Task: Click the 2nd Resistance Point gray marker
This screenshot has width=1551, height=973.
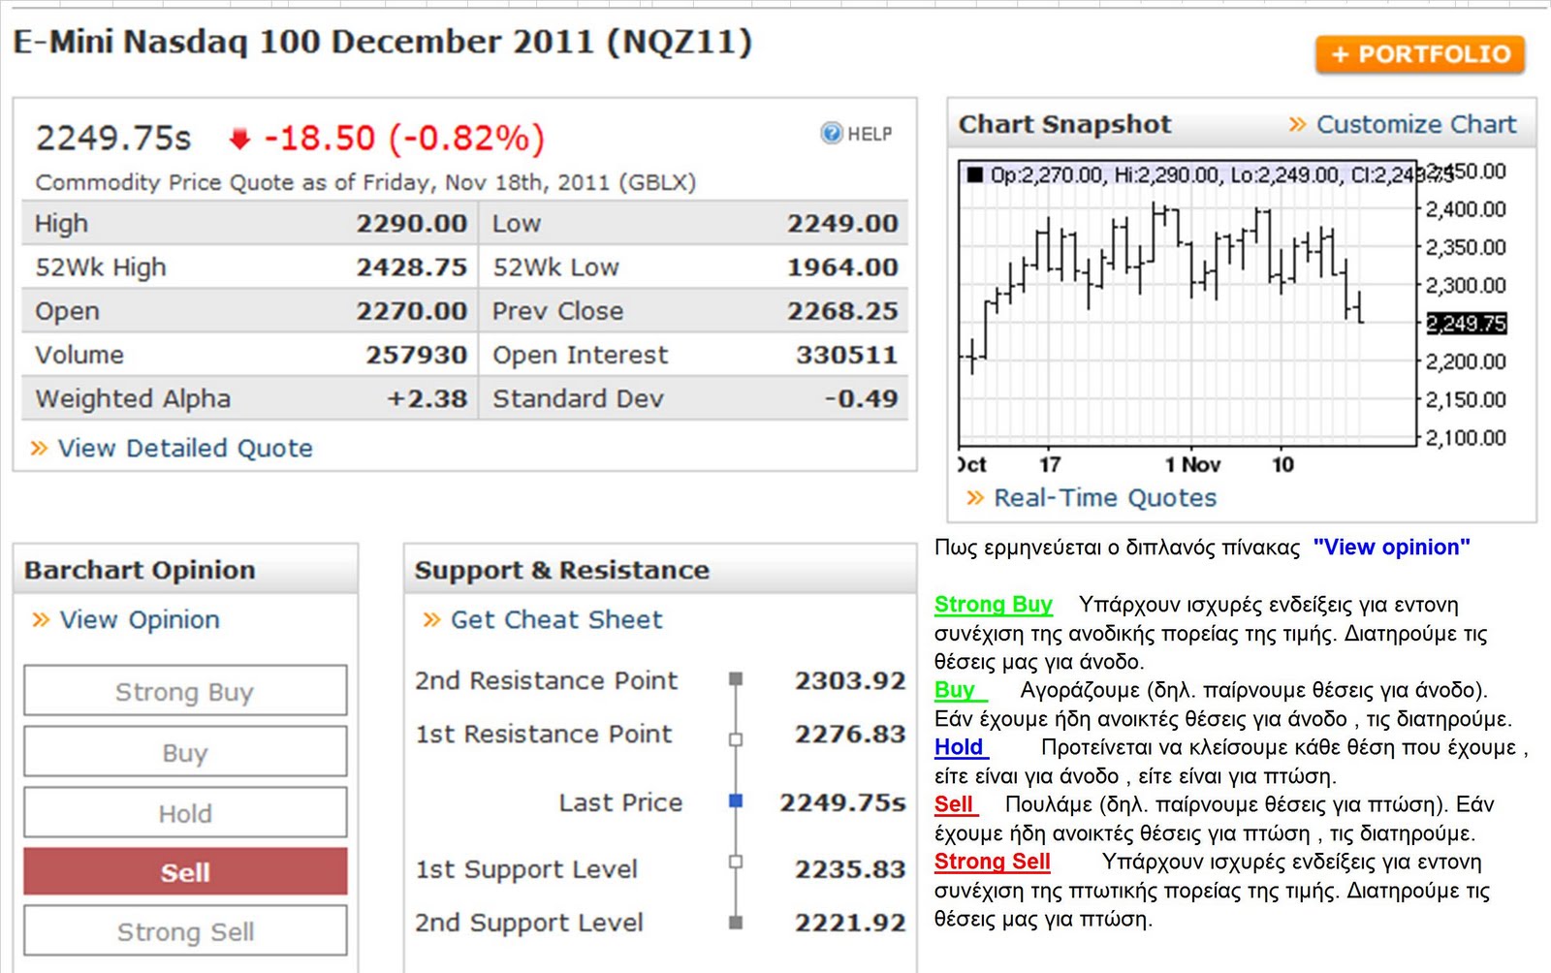Action: tap(736, 679)
